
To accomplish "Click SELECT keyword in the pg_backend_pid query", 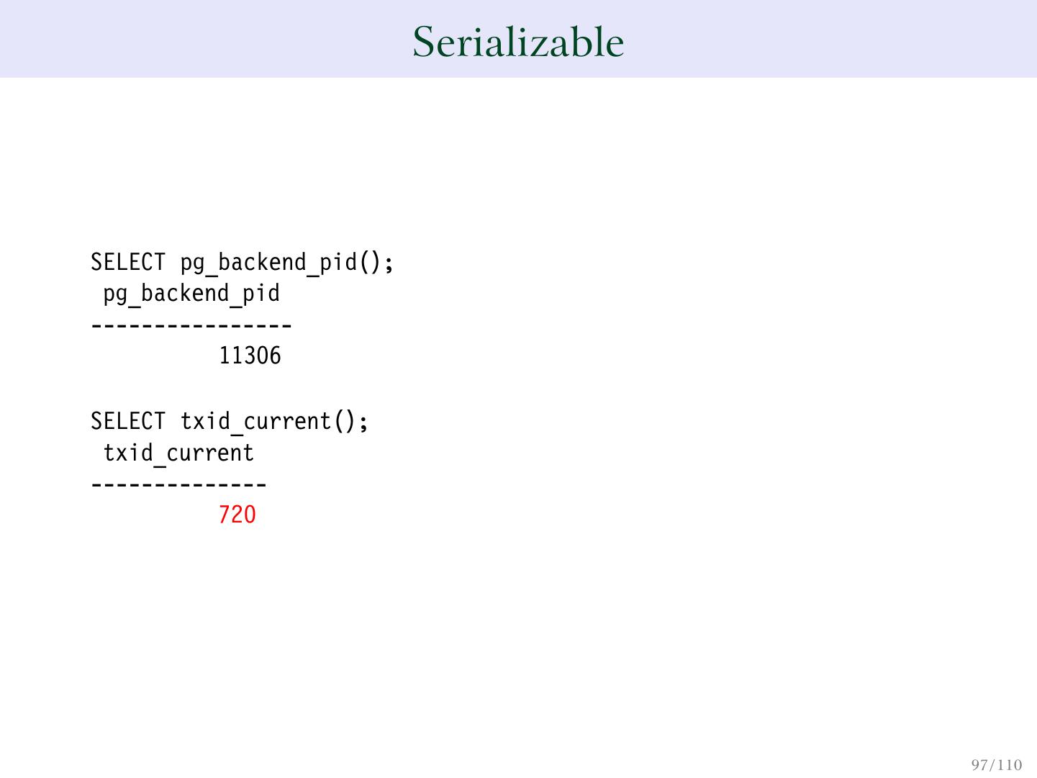I will tap(128, 263).
